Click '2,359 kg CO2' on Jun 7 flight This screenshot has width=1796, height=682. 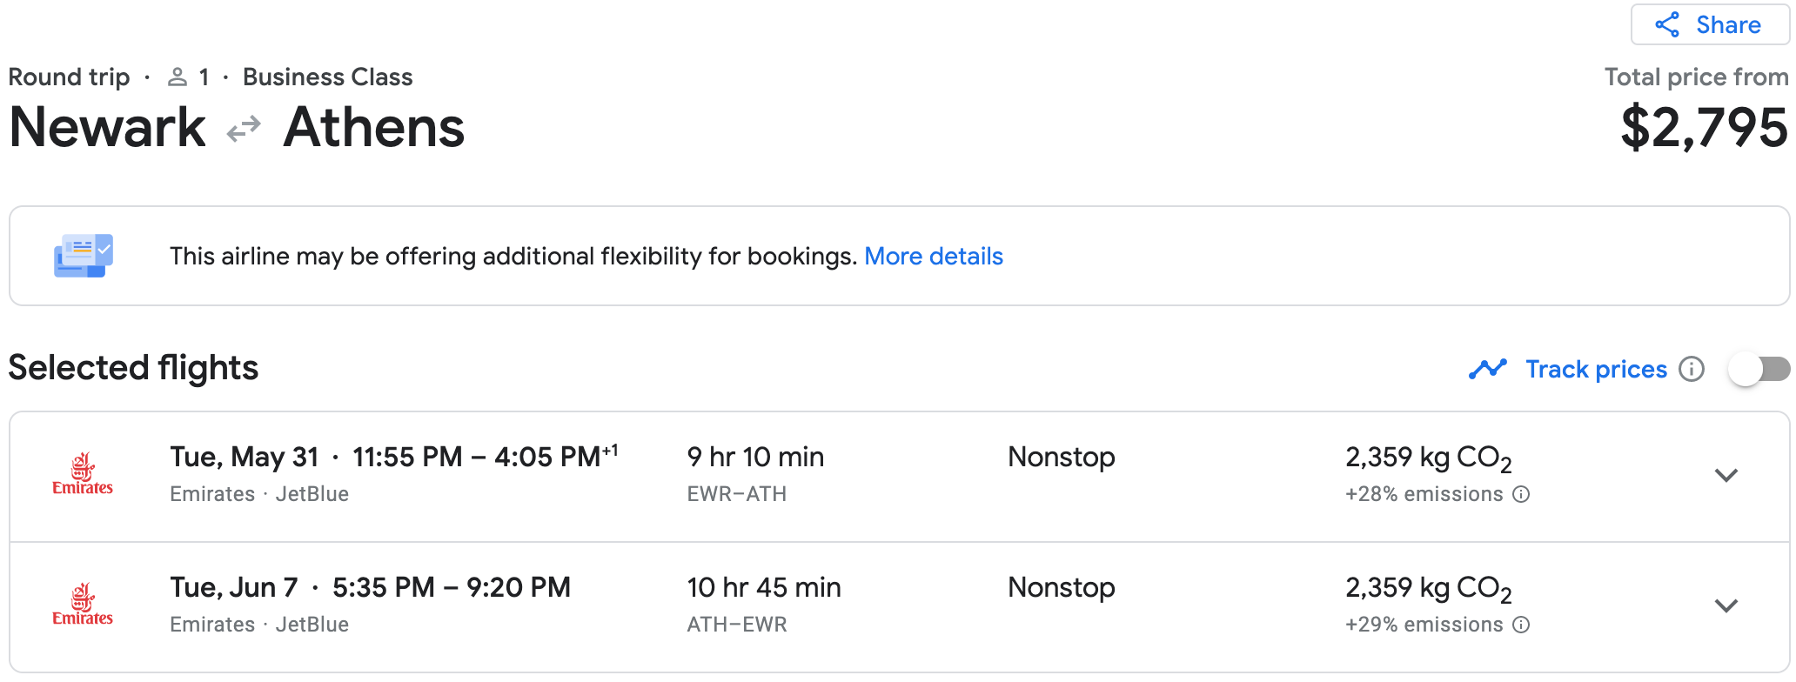point(1429,589)
